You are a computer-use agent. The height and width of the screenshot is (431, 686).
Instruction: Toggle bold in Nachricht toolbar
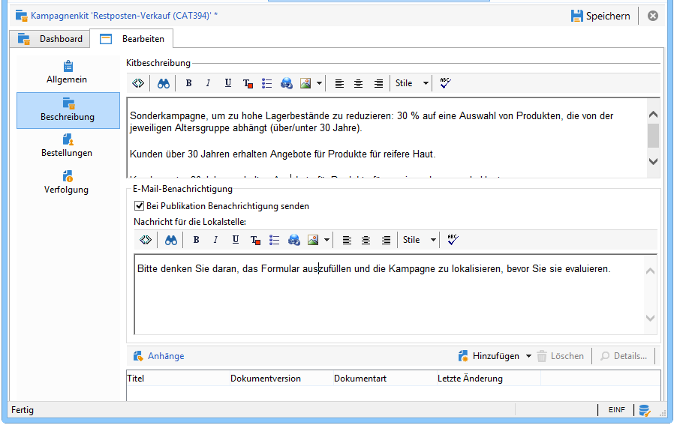click(196, 240)
